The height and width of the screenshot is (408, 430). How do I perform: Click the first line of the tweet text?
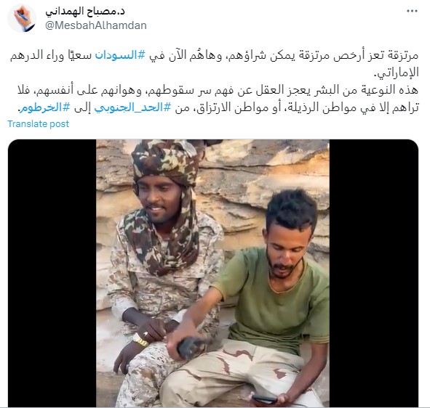pos(214,55)
